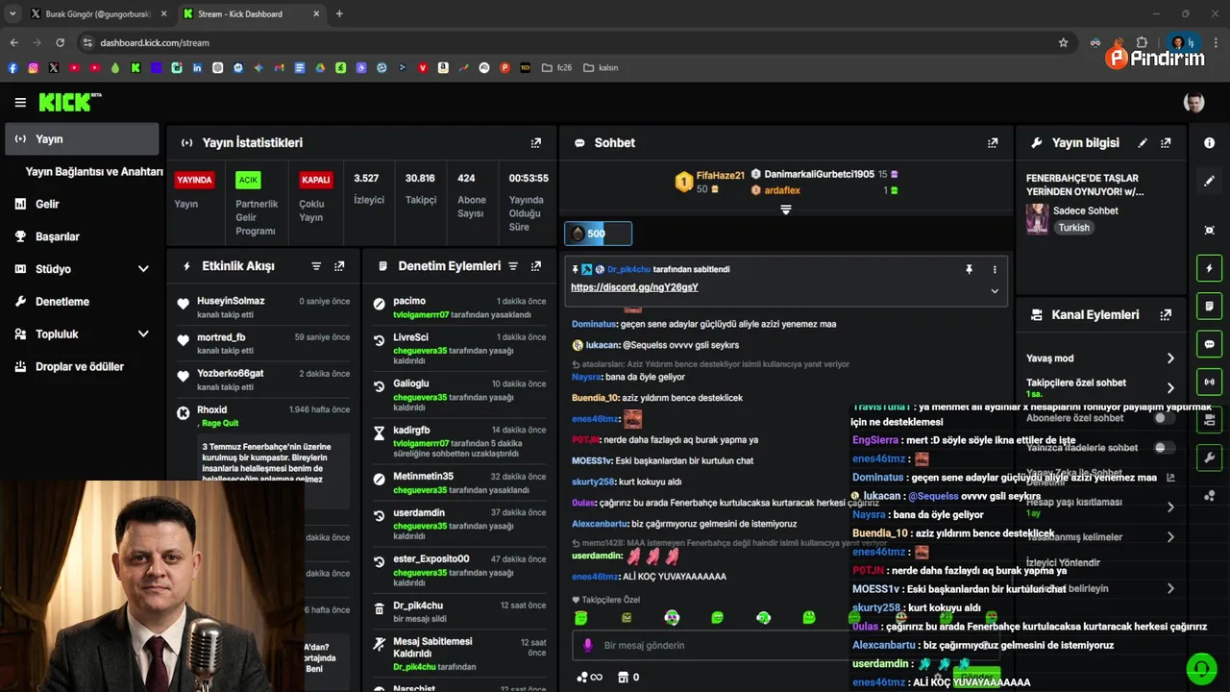Expand the Topluluk sidebar section
The width and height of the screenshot is (1230, 692).
[143, 334]
